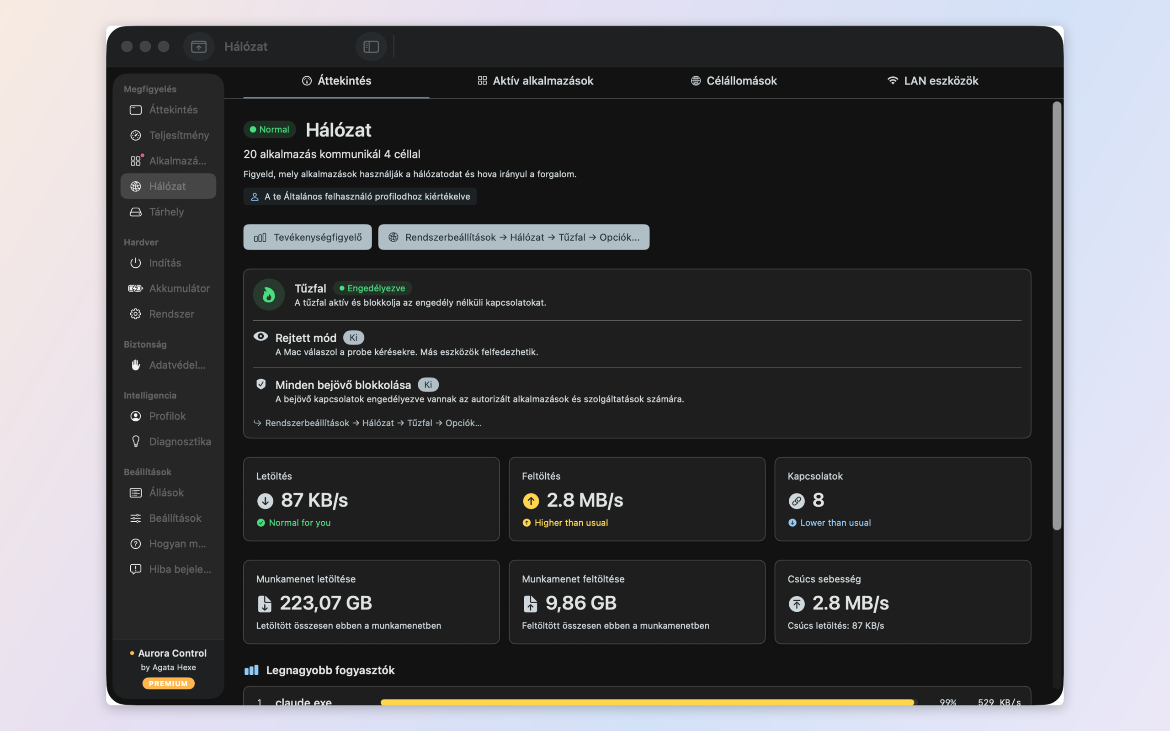
Task: Click the Legnagyobb fogyasztók chart icon
Action: pos(251,670)
